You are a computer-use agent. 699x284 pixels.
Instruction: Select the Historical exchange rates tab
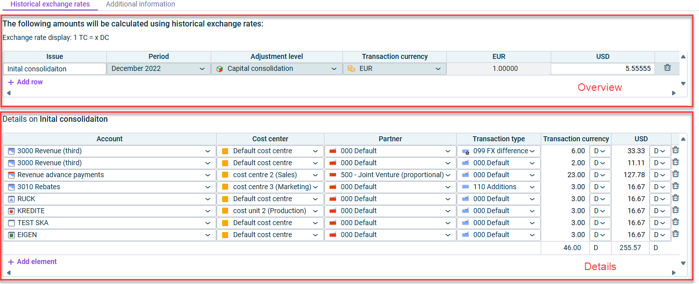click(x=50, y=4)
